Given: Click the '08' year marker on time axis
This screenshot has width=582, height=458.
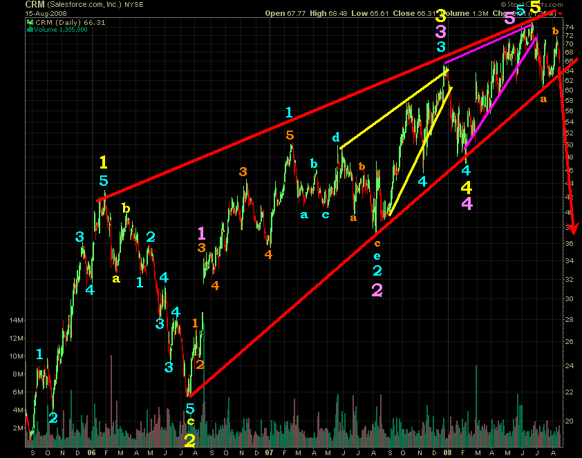Looking at the screenshot, I should click(448, 452).
